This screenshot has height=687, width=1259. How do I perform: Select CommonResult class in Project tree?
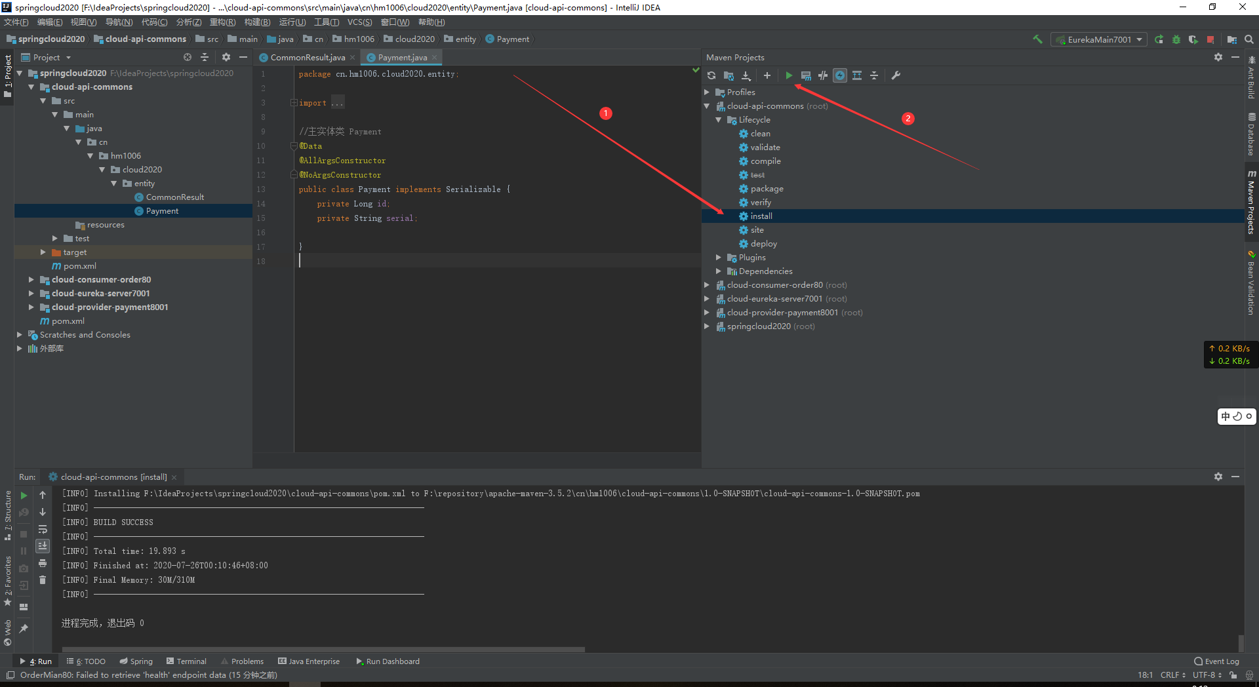[174, 197]
